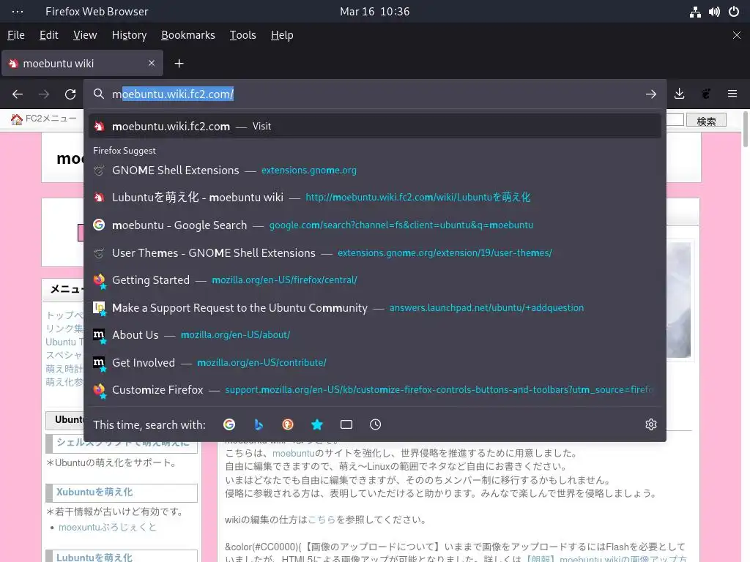Open the Tools menu
The image size is (750, 562).
(x=242, y=35)
